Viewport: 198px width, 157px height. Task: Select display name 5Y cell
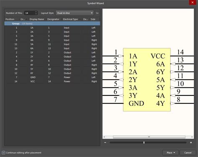pyautogui.click(x=32, y=69)
